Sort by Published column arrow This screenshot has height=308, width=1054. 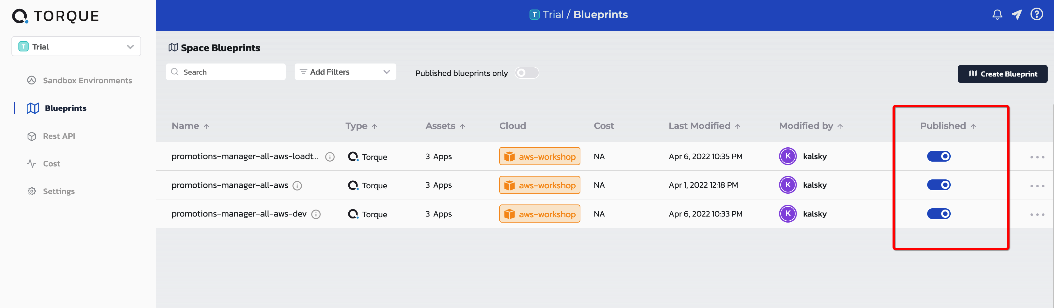[x=973, y=127]
